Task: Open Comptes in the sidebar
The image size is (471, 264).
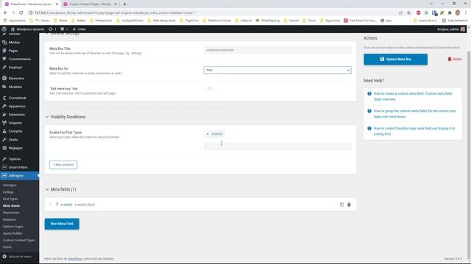Action: (15, 131)
